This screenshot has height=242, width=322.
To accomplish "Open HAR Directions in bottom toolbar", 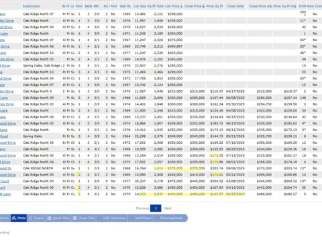I will [114, 218].
